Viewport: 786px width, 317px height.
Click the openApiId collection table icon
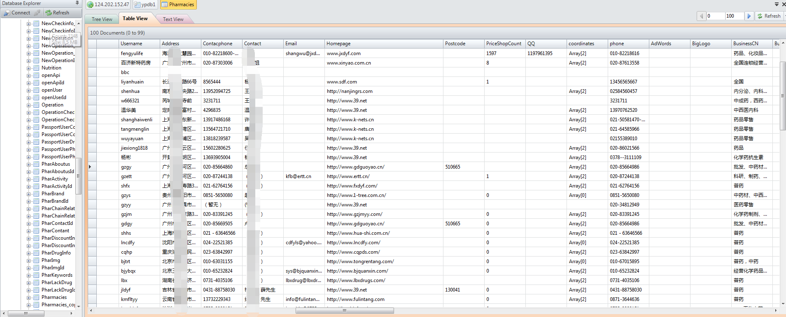coord(36,83)
